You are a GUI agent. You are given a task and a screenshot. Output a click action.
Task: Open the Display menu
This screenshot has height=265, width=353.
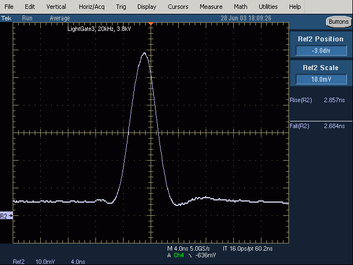[x=147, y=7]
